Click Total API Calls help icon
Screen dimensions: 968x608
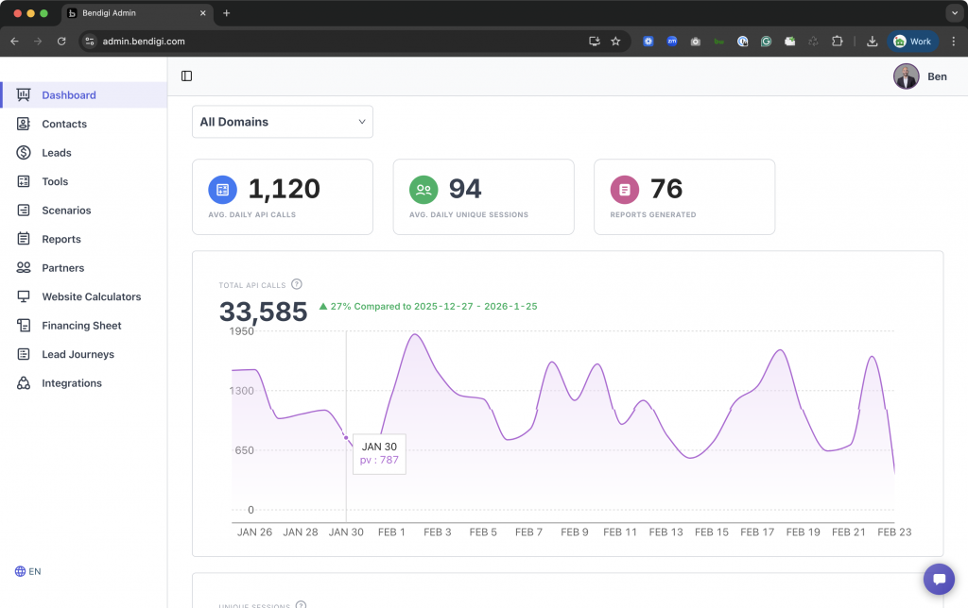(x=297, y=284)
